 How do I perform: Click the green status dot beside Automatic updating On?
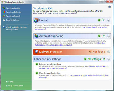click(x=99, y=36)
